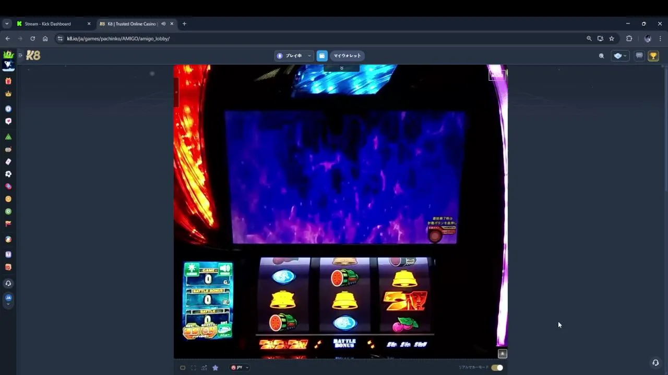Open the crown VIP icon in sidebar

click(x=8, y=94)
